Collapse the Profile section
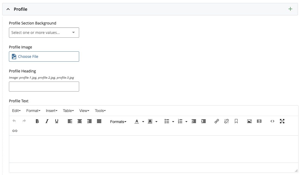302x175 pixels. tap(8, 9)
